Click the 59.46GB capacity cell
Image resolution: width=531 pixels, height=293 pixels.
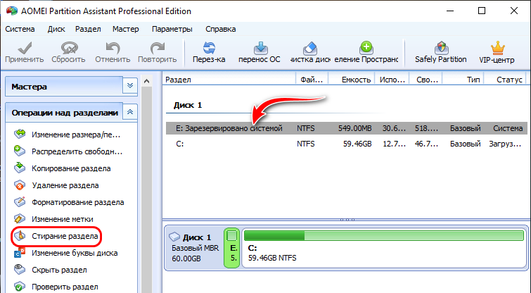pyautogui.click(x=357, y=144)
